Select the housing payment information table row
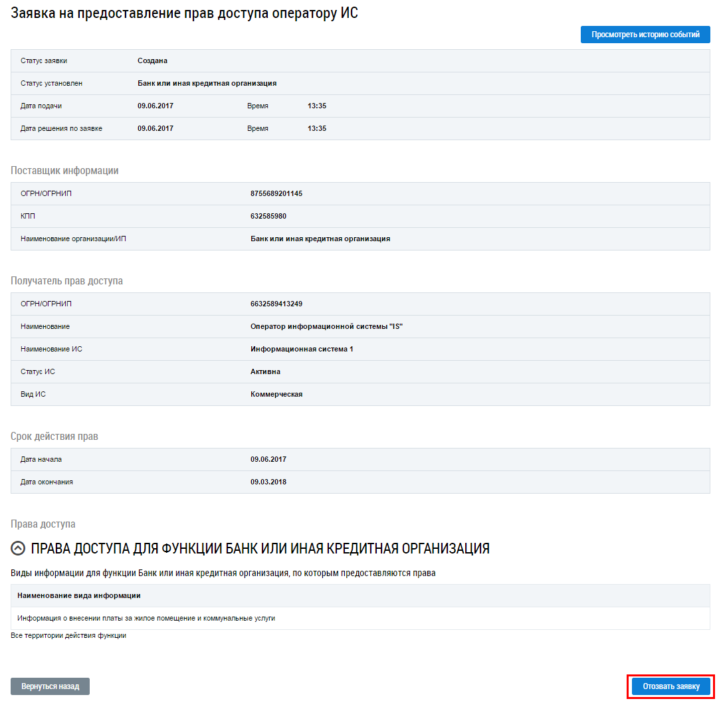The image size is (719, 701). click(x=146, y=618)
